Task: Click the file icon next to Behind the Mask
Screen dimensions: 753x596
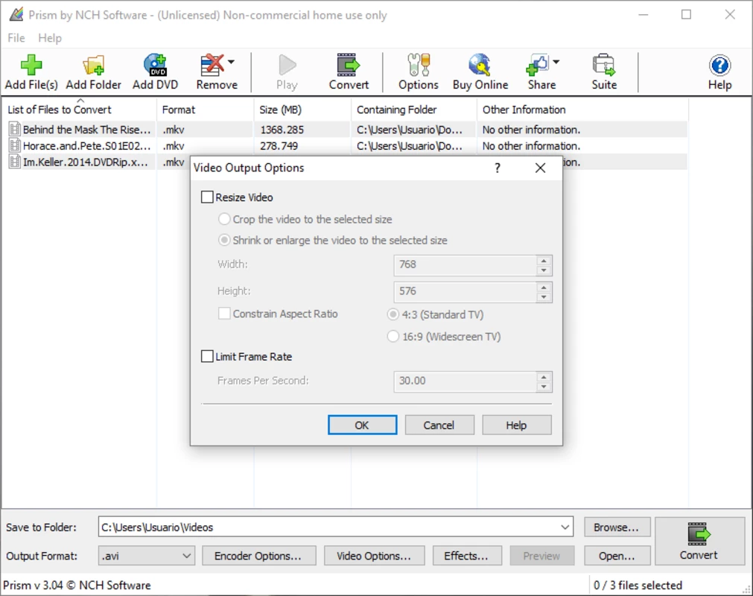Action: coord(15,130)
